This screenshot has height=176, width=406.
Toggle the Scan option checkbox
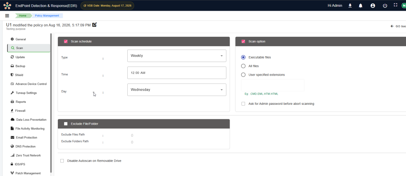pos(243,42)
